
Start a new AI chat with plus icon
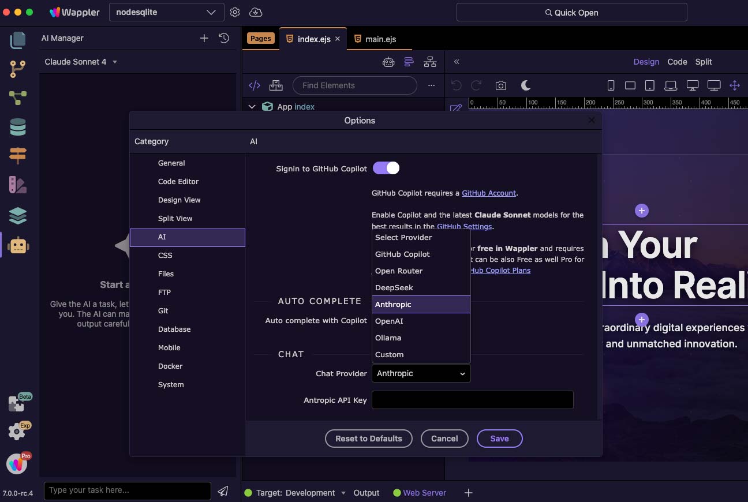click(x=204, y=38)
